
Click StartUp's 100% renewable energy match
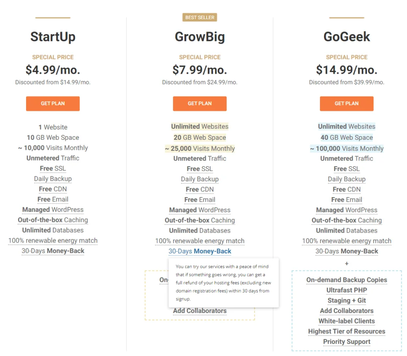click(x=53, y=241)
